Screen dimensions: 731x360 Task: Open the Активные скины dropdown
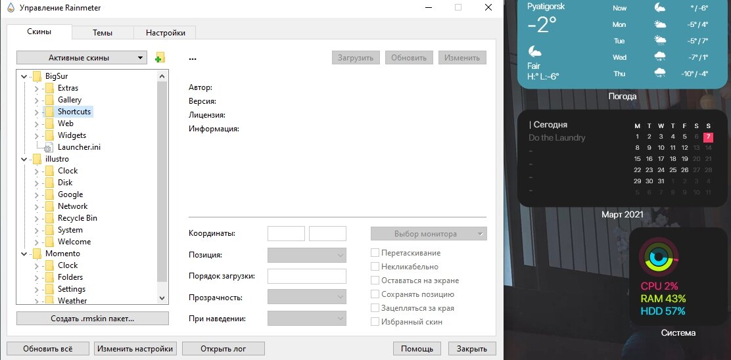coord(82,58)
